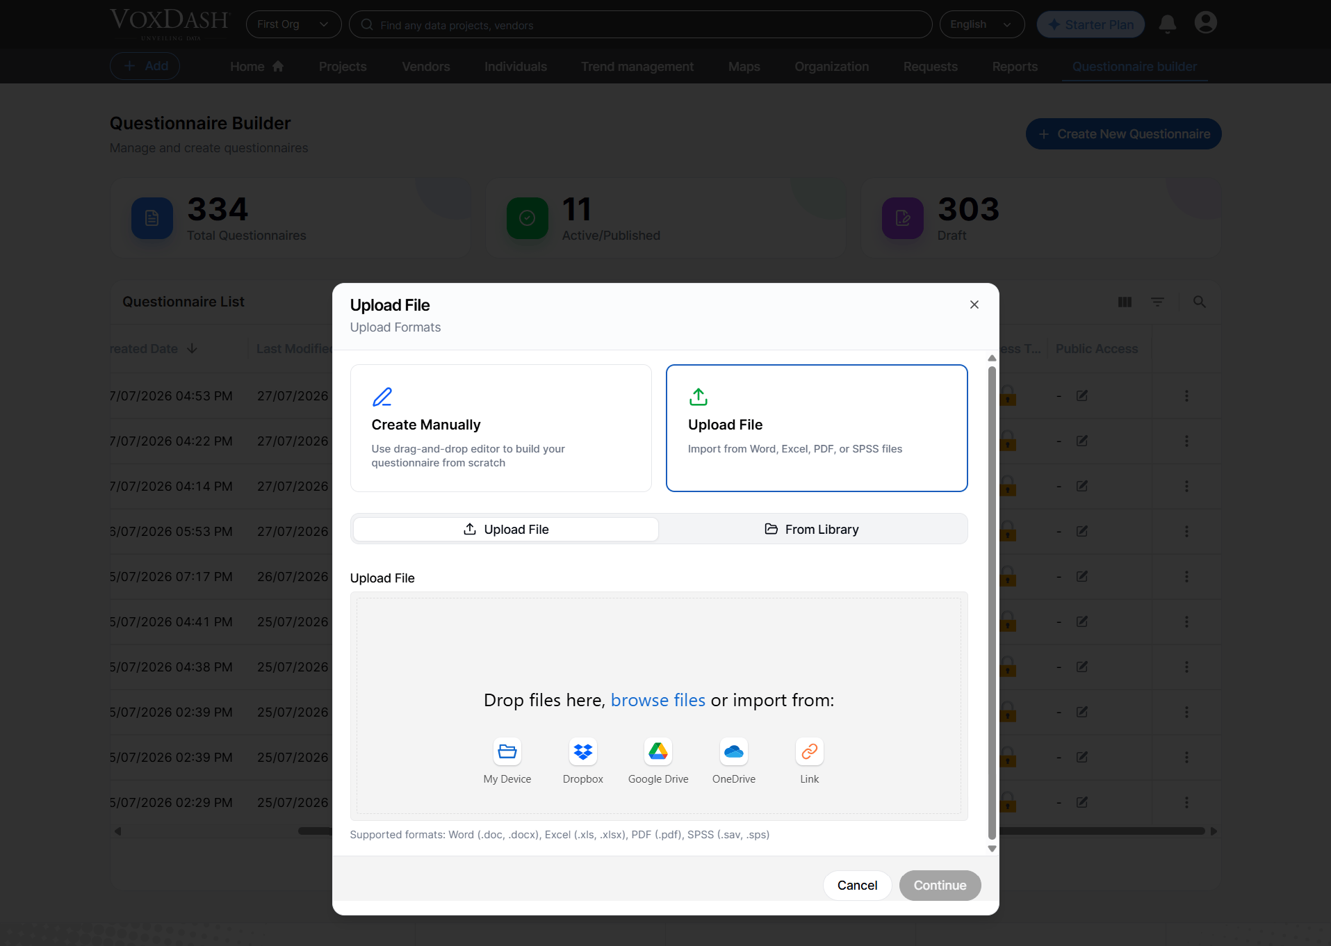Open row menu for 04:14 PM entry
This screenshot has width=1331, height=946.
click(x=1186, y=486)
